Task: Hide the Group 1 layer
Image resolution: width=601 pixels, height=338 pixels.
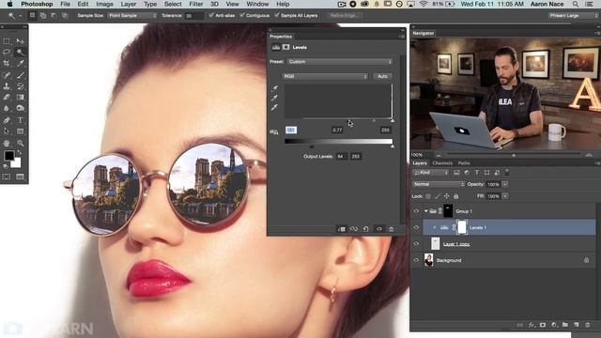Action: point(416,211)
